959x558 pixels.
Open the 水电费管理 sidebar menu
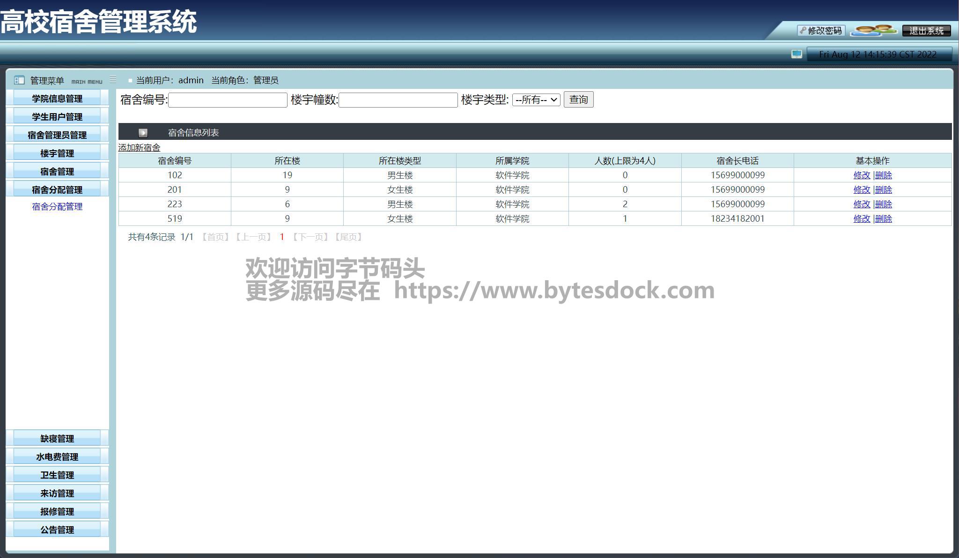(57, 457)
